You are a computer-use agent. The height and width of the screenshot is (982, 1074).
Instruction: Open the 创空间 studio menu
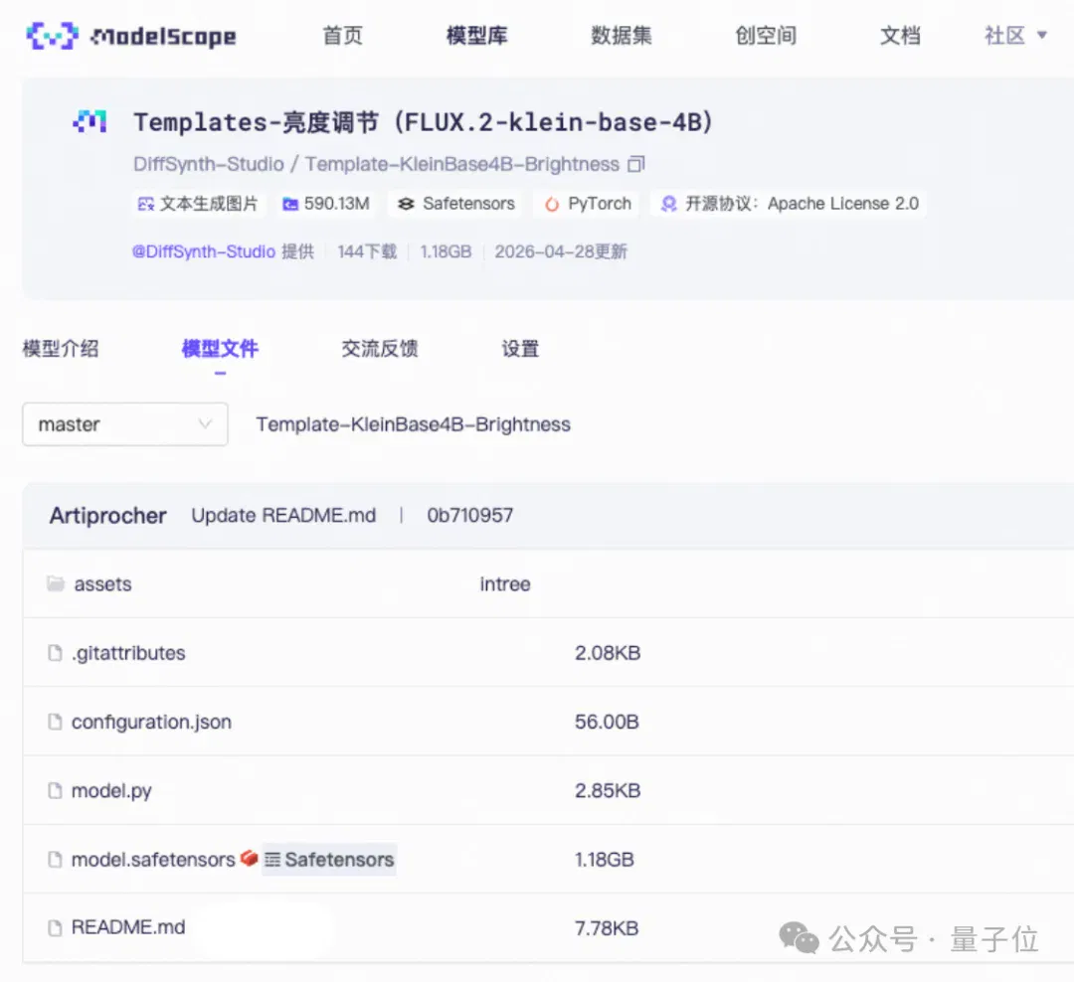[766, 36]
